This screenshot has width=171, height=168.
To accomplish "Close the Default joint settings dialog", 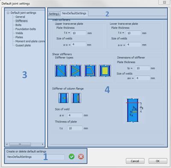I will pyautogui.click(x=164, y=2).
